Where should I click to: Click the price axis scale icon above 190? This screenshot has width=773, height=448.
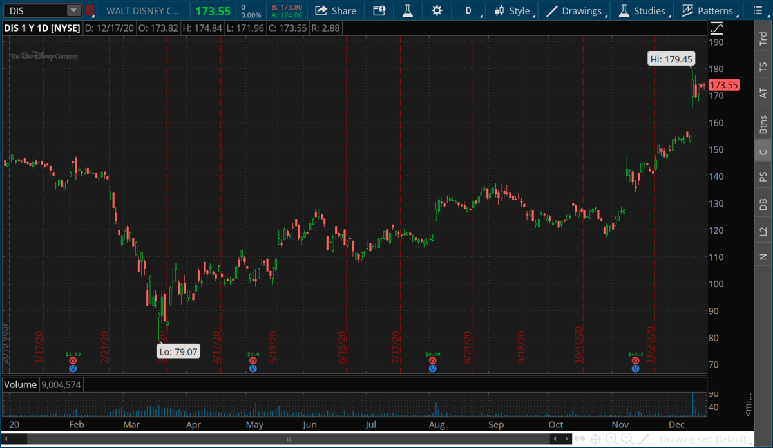[x=716, y=28]
